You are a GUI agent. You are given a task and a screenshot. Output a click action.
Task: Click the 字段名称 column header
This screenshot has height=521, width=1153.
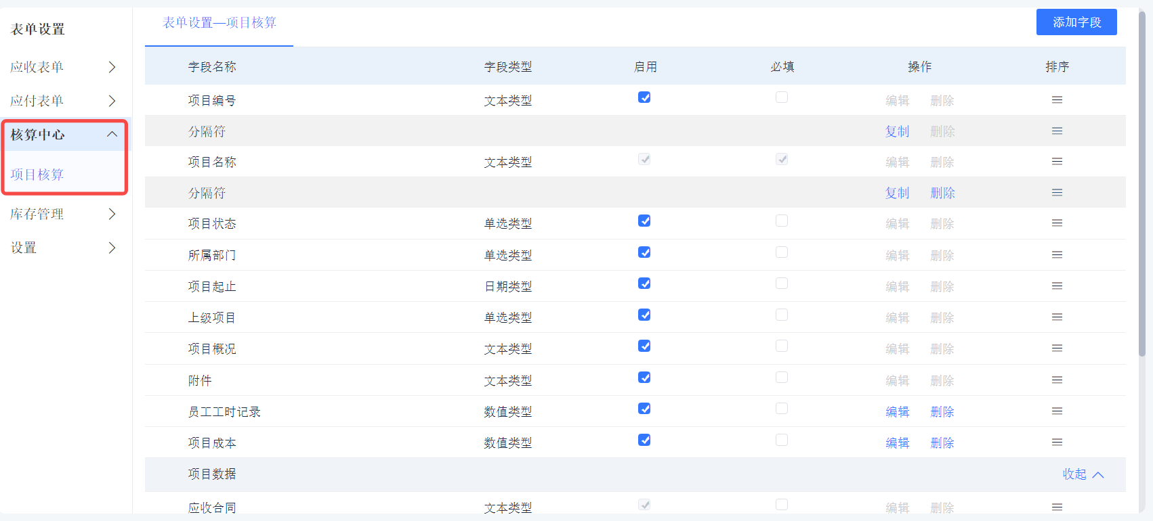(x=212, y=67)
